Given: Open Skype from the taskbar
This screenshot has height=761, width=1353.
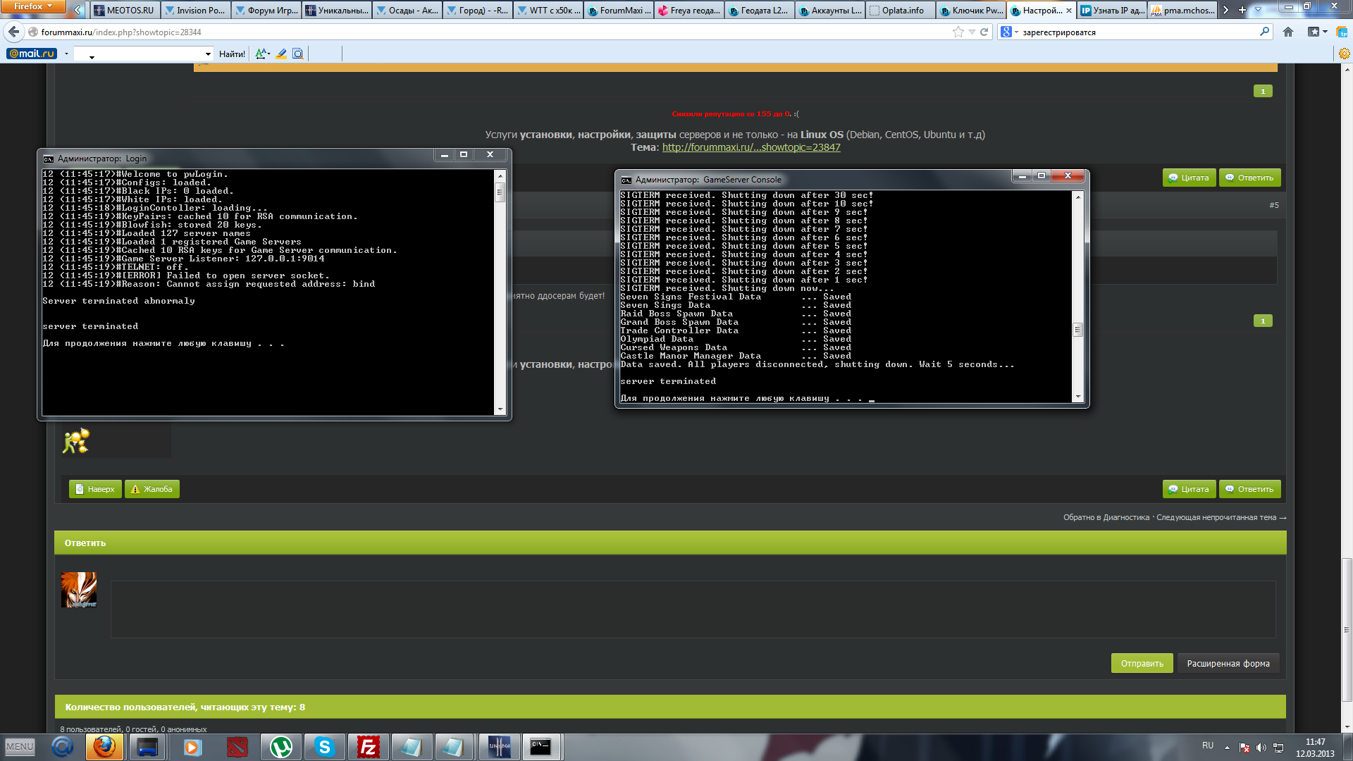Looking at the screenshot, I should [x=324, y=746].
